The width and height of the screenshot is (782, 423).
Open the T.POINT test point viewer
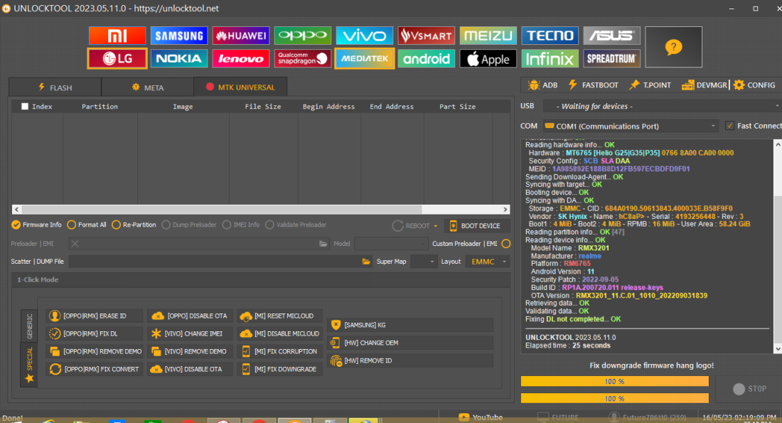coord(650,85)
